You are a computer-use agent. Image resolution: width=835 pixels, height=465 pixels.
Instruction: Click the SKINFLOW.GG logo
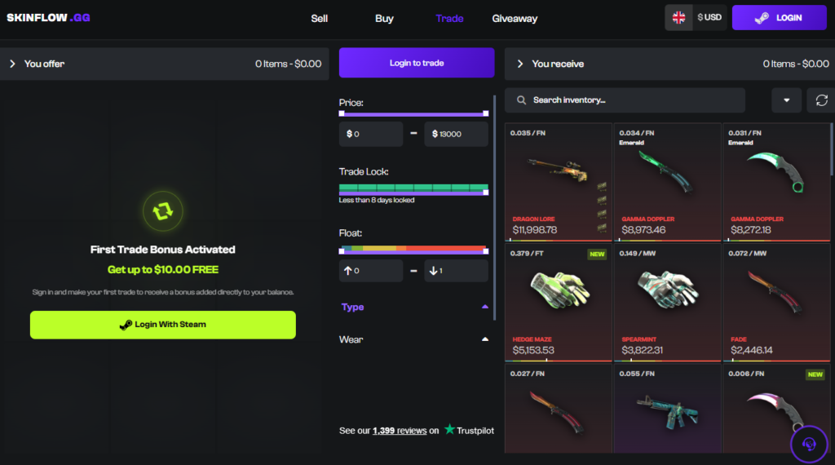click(x=48, y=18)
